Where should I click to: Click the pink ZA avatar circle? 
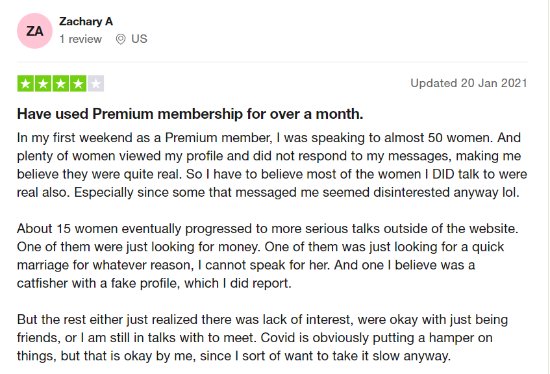point(35,31)
